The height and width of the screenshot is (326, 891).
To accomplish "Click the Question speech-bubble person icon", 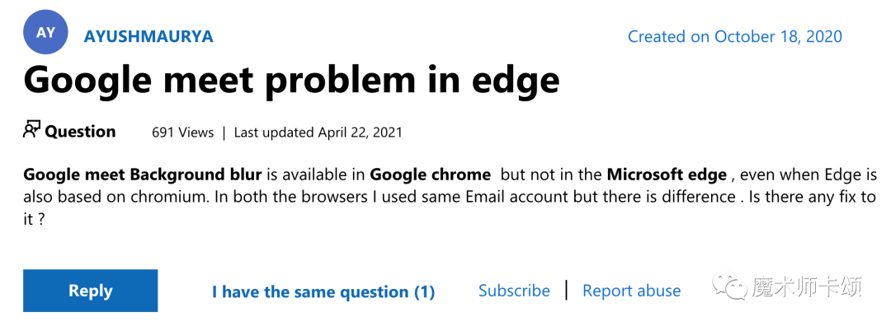I will pos(32,130).
